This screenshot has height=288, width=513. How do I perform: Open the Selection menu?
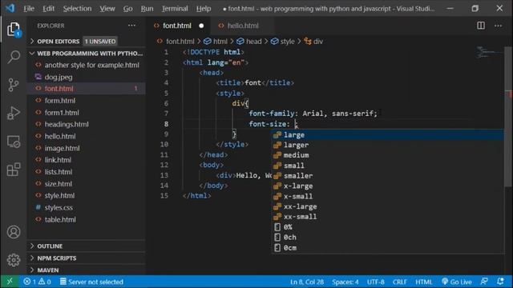point(77,9)
